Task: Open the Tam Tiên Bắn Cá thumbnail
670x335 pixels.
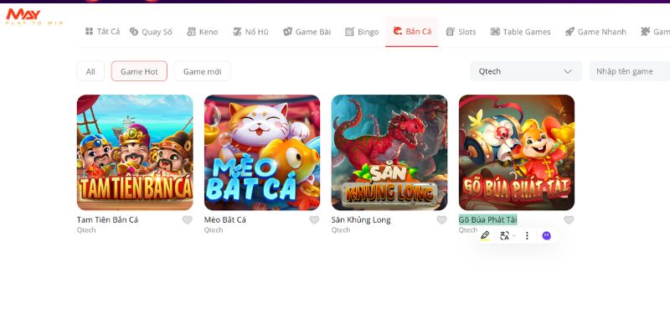Action: click(135, 152)
